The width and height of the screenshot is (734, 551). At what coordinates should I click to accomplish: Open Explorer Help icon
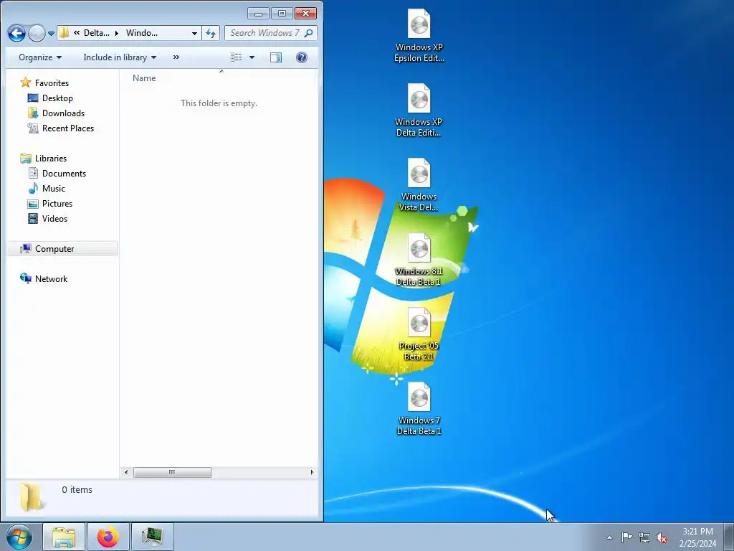(x=302, y=57)
